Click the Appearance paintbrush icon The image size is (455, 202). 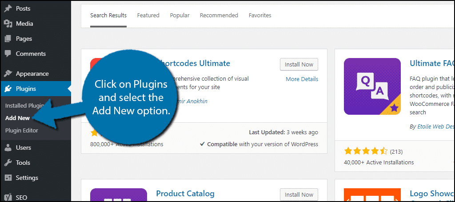(x=8, y=74)
